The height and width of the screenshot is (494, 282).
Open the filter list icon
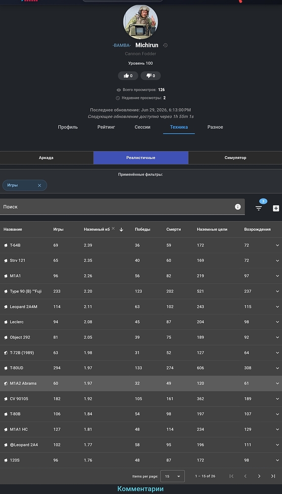[x=259, y=208]
